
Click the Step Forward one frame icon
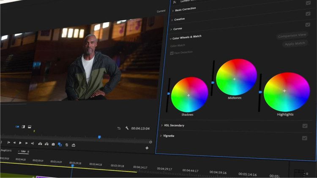point(26,143)
